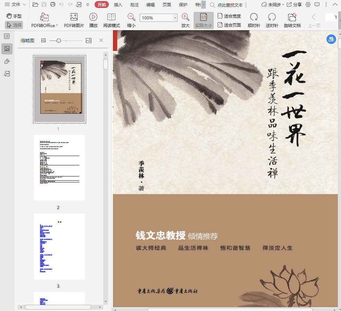The image size is (341, 311).
Task: Click the thumbnail panel horizontal scrollbar
Action: [x=58, y=307]
